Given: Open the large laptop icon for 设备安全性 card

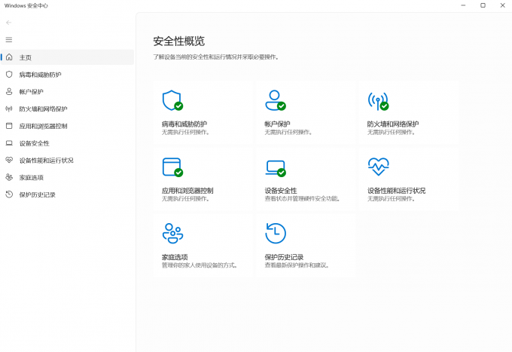Looking at the screenshot, I should pyautogui.click(x=276, y=168).
